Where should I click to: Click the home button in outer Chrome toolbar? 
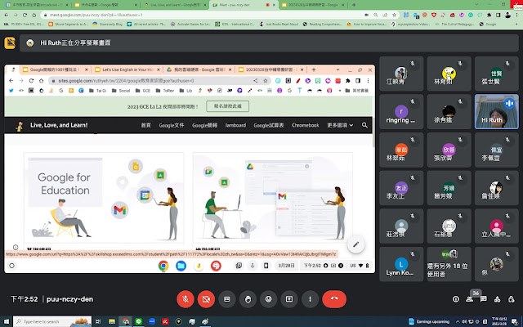(x=34, y=15)
